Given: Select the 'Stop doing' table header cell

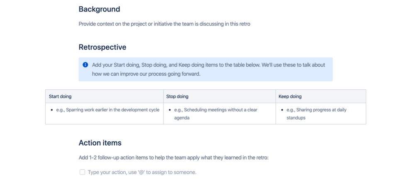Looking at the screenshot, I should tap(219, 96).
